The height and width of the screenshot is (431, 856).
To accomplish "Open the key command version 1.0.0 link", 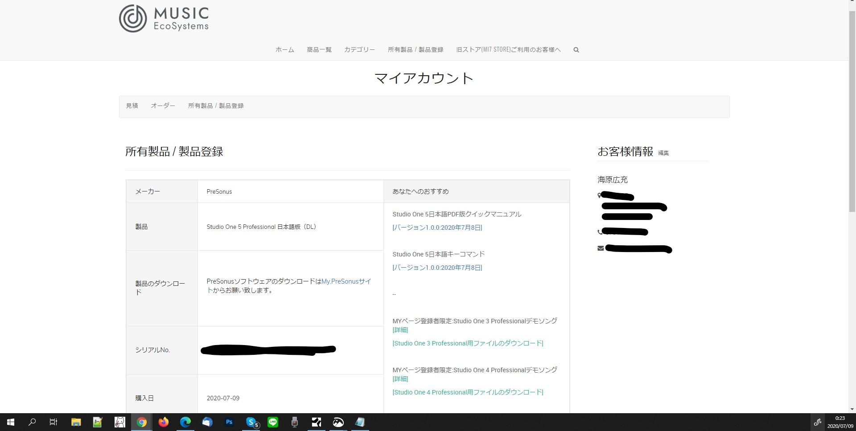I will click(x=437, y=268).
